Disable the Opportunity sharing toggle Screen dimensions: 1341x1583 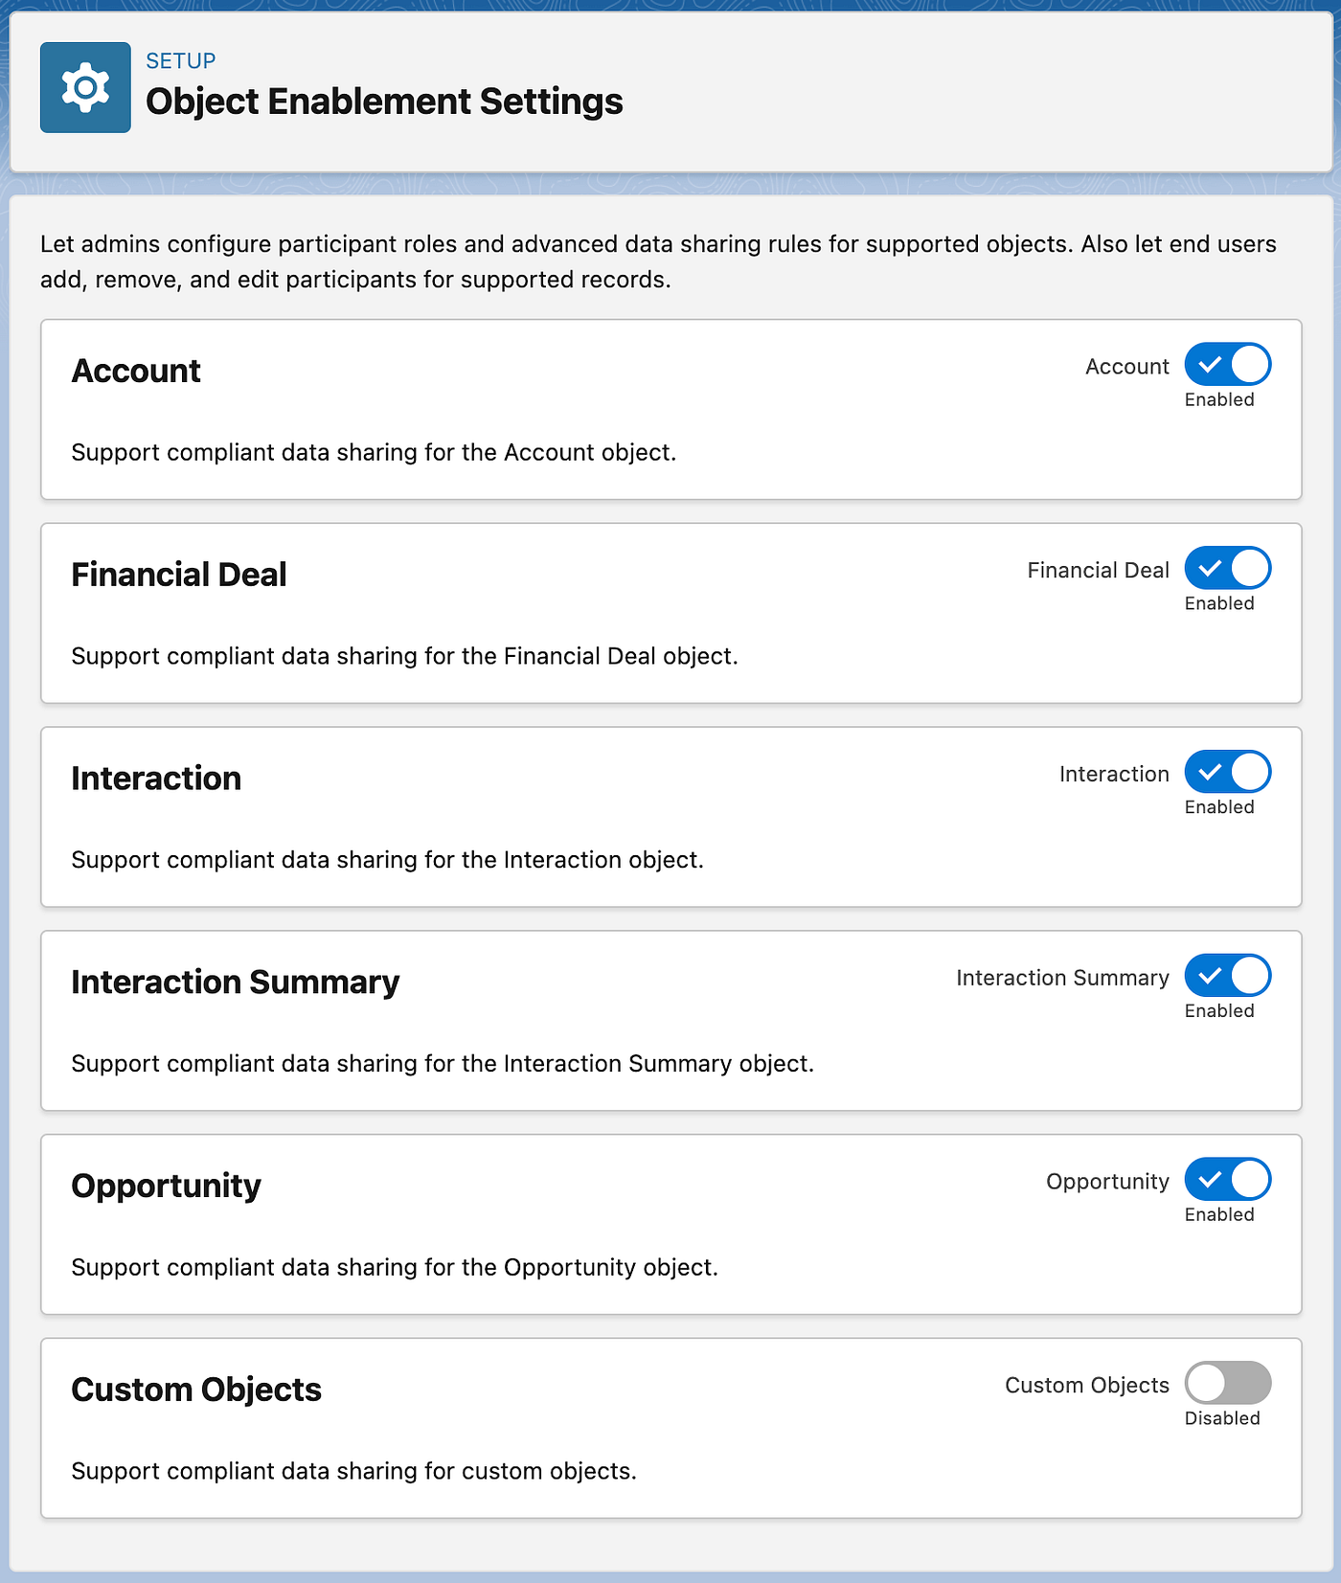click(1227, 1180)
